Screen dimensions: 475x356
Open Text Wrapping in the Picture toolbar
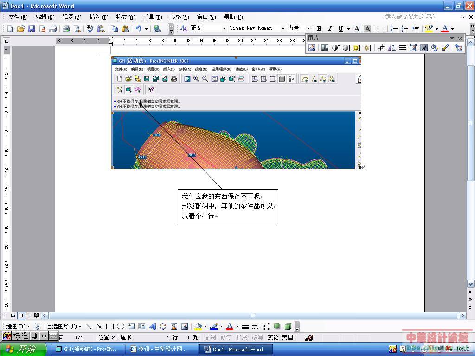[424, 48]
